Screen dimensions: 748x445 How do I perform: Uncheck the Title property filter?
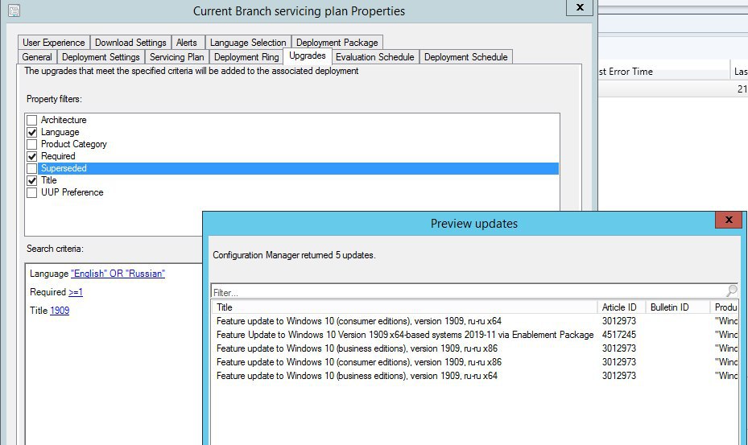32,180
